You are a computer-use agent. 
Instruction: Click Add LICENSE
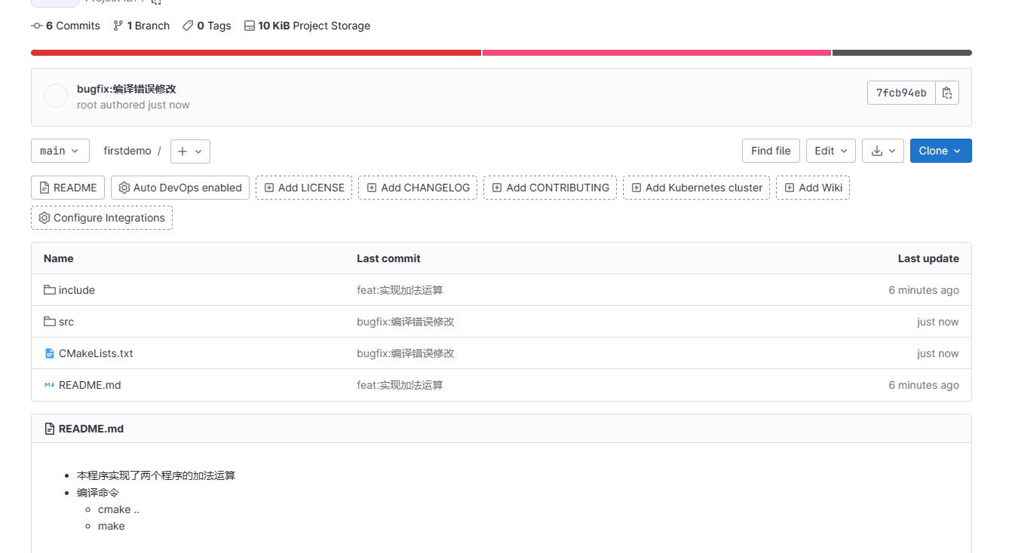[304, 188]
